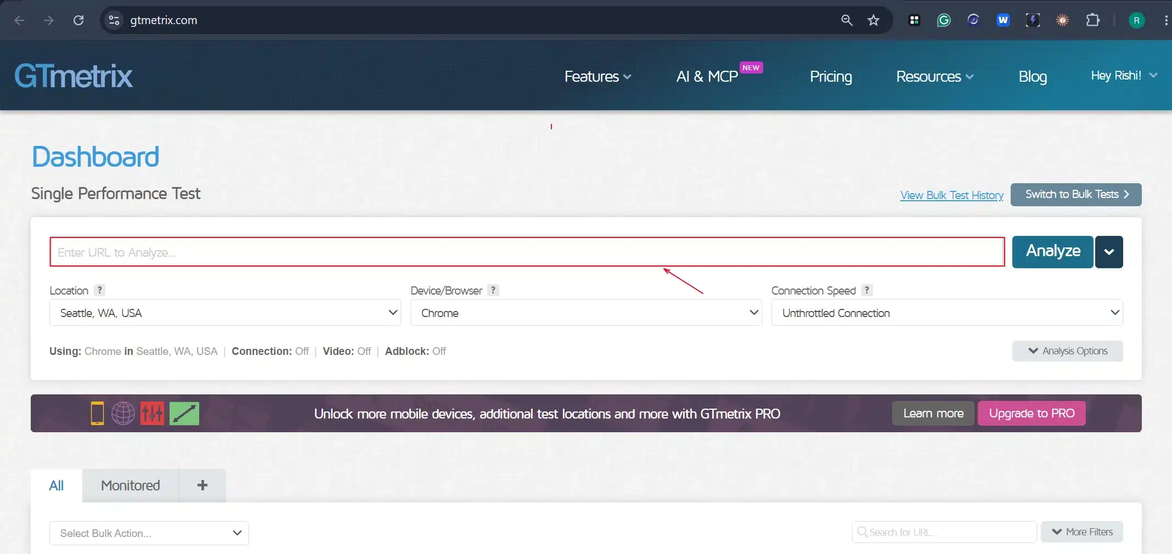This screenshot has height=554, width=1172.
Task: Open the blue W extension icon
Action: coord(1003,20)
